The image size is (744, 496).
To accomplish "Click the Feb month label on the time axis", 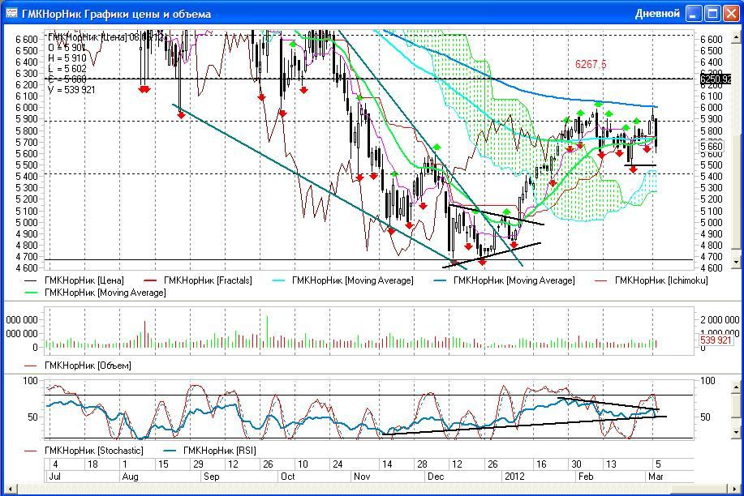I will (586, 476).
